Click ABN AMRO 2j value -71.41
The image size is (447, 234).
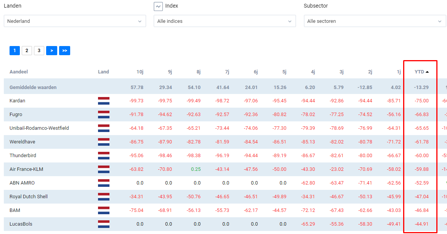365,183
